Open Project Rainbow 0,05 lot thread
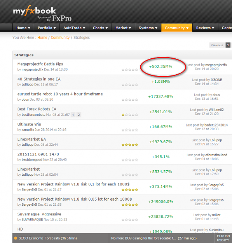The height and width of the screenshot is (243, 232). tap(75, 199)
